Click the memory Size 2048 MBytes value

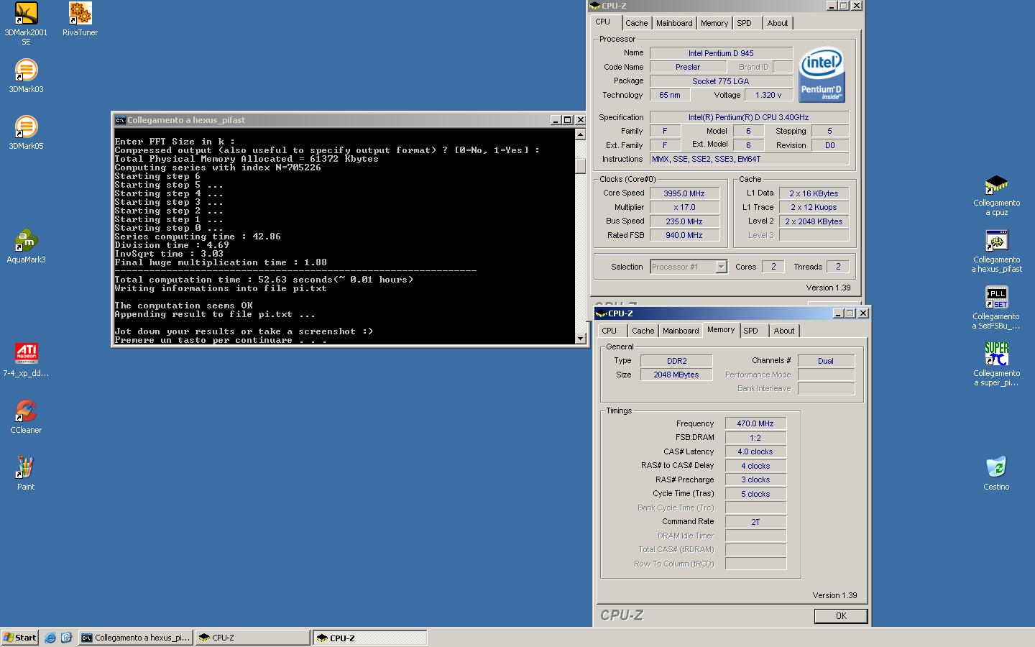click(676, 375)
